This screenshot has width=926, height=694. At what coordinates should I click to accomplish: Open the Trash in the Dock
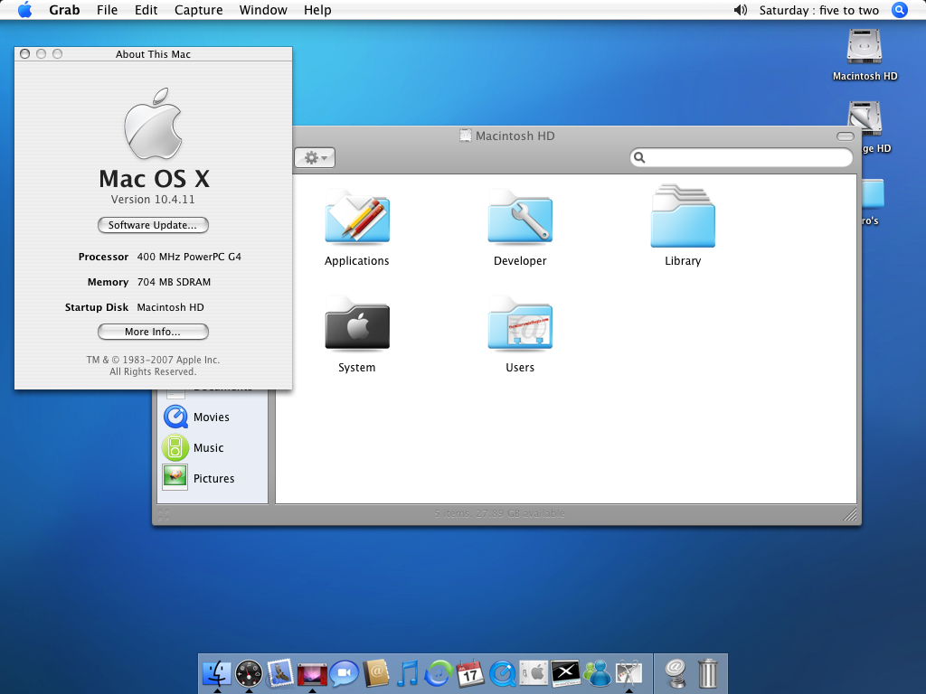coord(709,672)
